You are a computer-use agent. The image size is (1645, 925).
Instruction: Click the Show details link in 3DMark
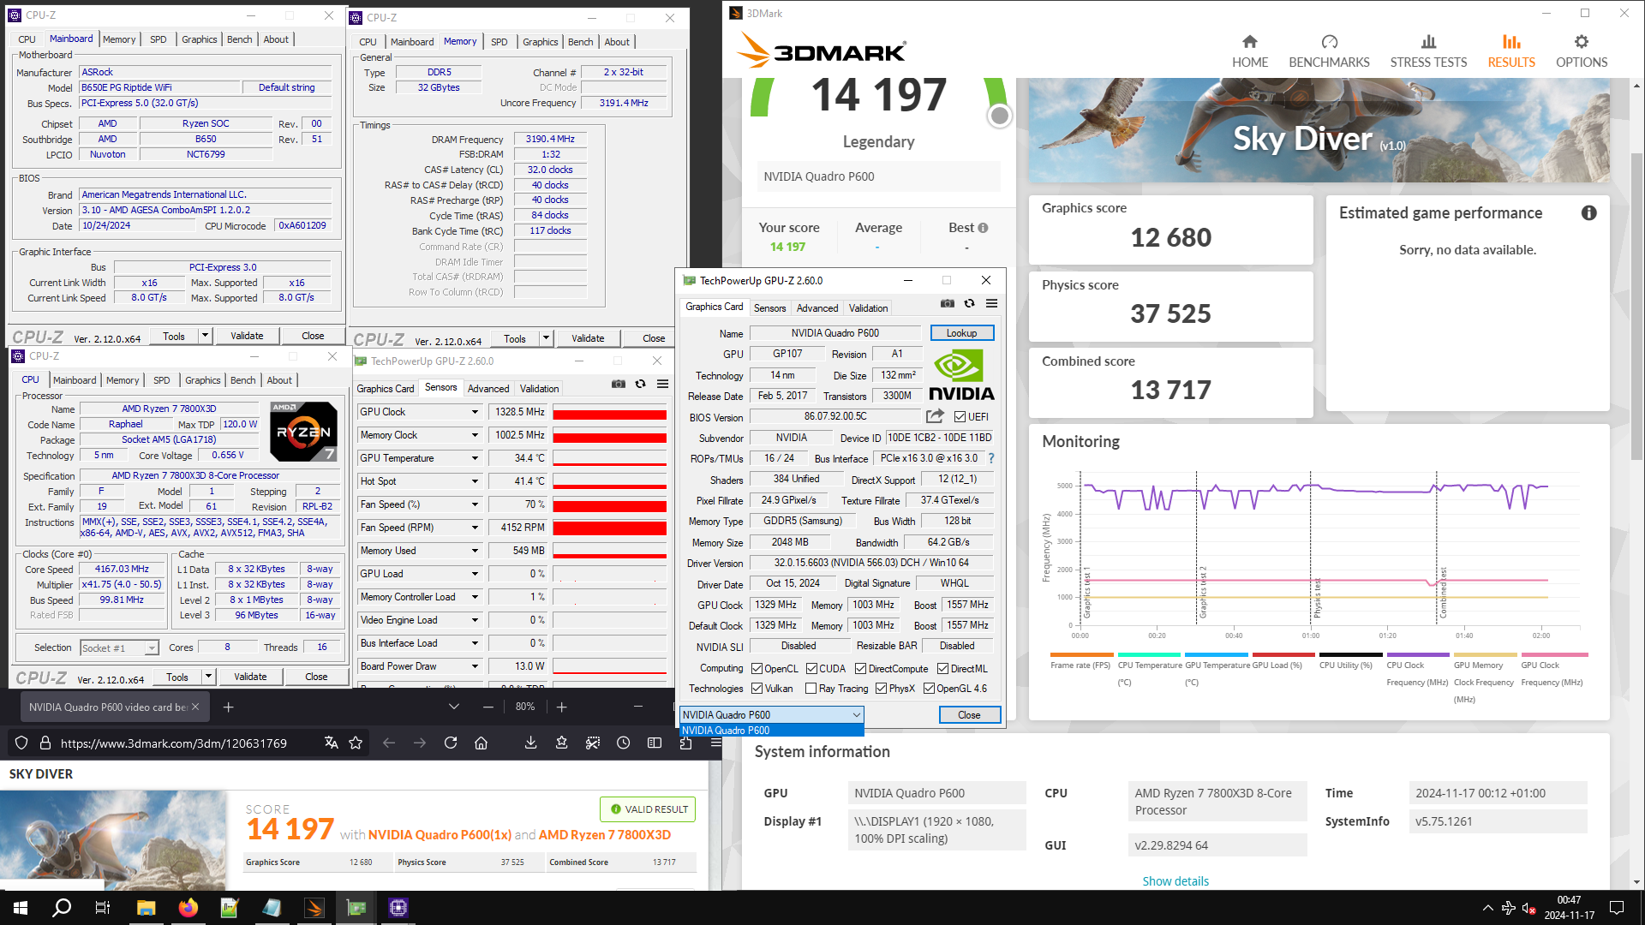[x=1175, y=880]
